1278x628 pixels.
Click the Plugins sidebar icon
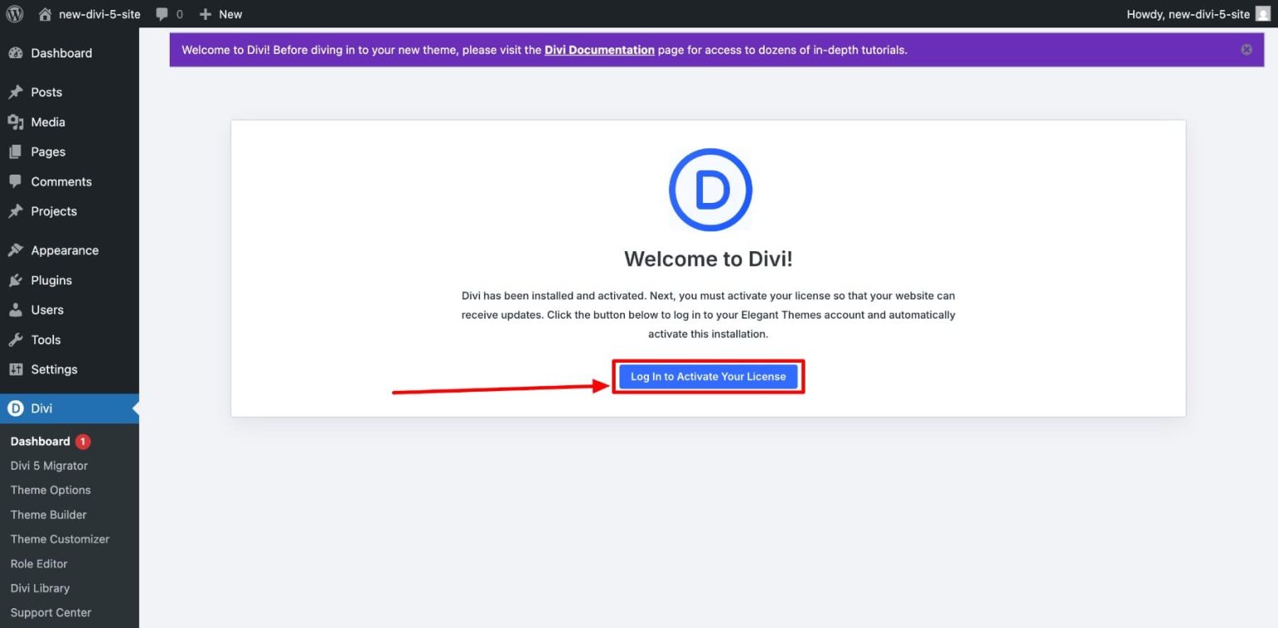[15, 279]
